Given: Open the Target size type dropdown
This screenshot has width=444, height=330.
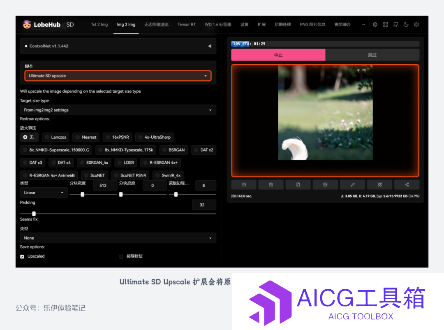Looking at the screenshot, I should pyautogui.click(x=118, y=110).
